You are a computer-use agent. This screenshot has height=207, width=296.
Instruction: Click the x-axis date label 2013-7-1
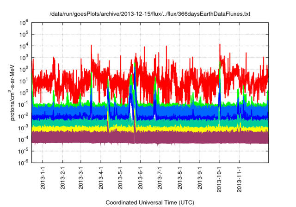pyautogui.click(x=160, y=178)
